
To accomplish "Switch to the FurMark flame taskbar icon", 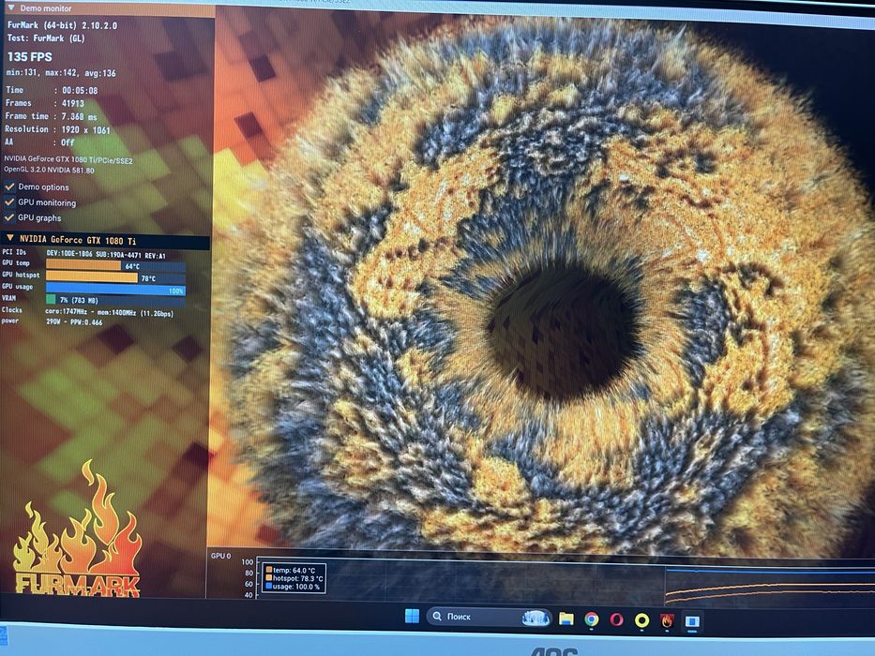I will click(667, 620).
